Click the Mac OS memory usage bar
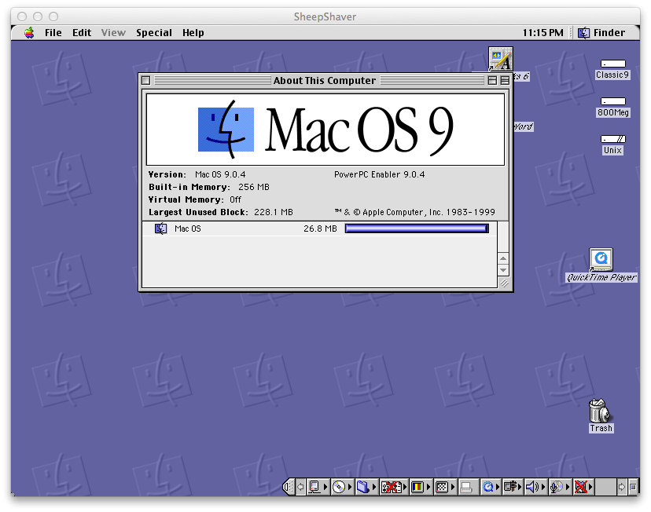 [x=417, y=229]
